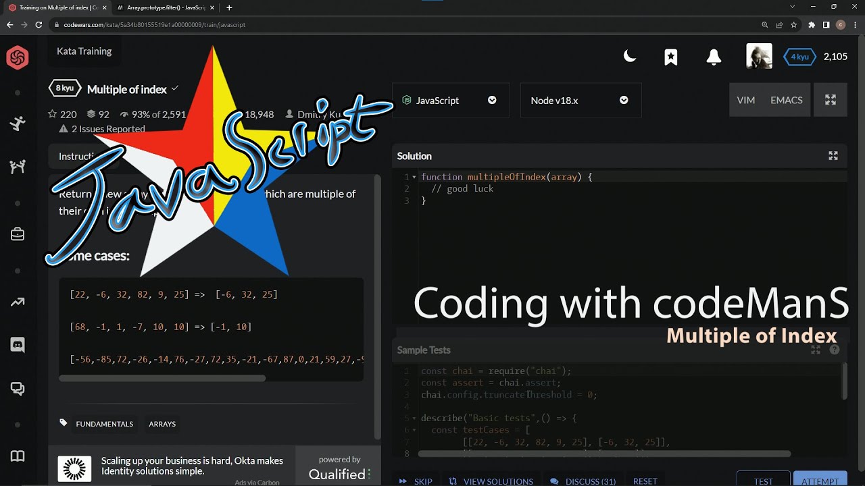
Task: Click the RESET button
Action: point(645,481)
